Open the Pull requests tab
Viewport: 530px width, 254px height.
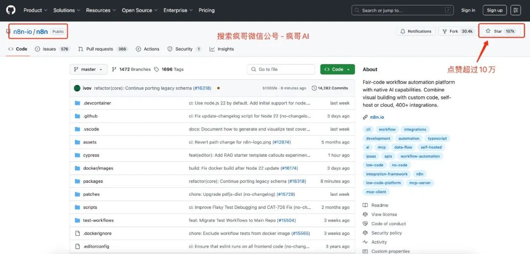pyautogui.click(x=103, y=49)
